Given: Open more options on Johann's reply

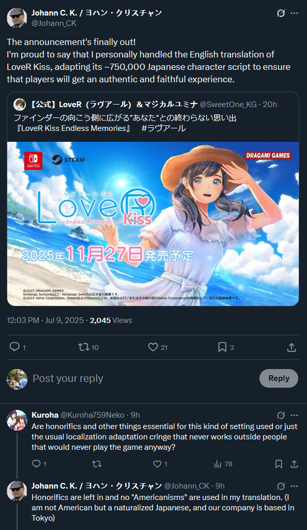Looking at the screenshot, I should [294, 486].
